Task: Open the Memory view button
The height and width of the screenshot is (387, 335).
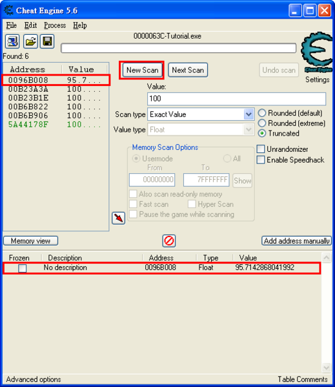Action: coord(30,240)
